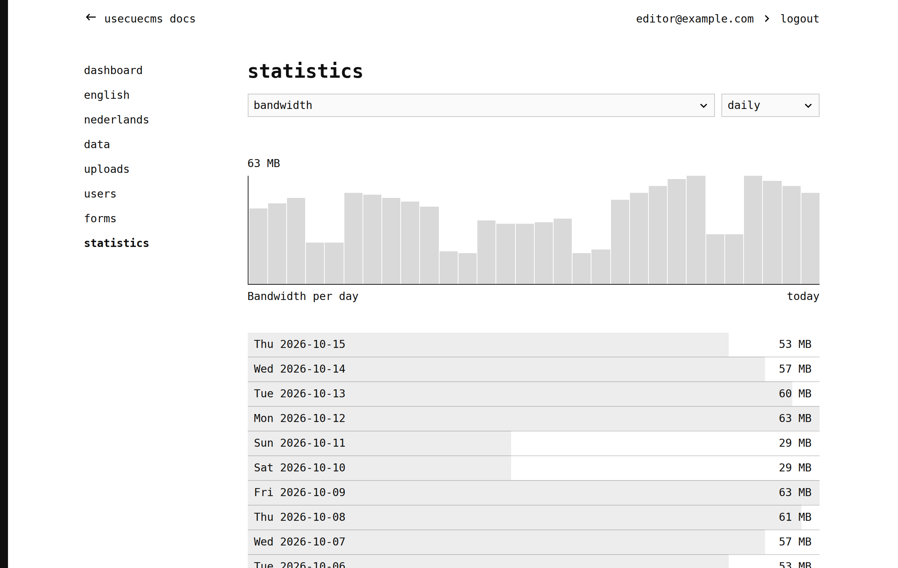Select the Sun 2026-10-11 row
The height and width of the screenshot is (568, 898).
(x=533, y=443)
